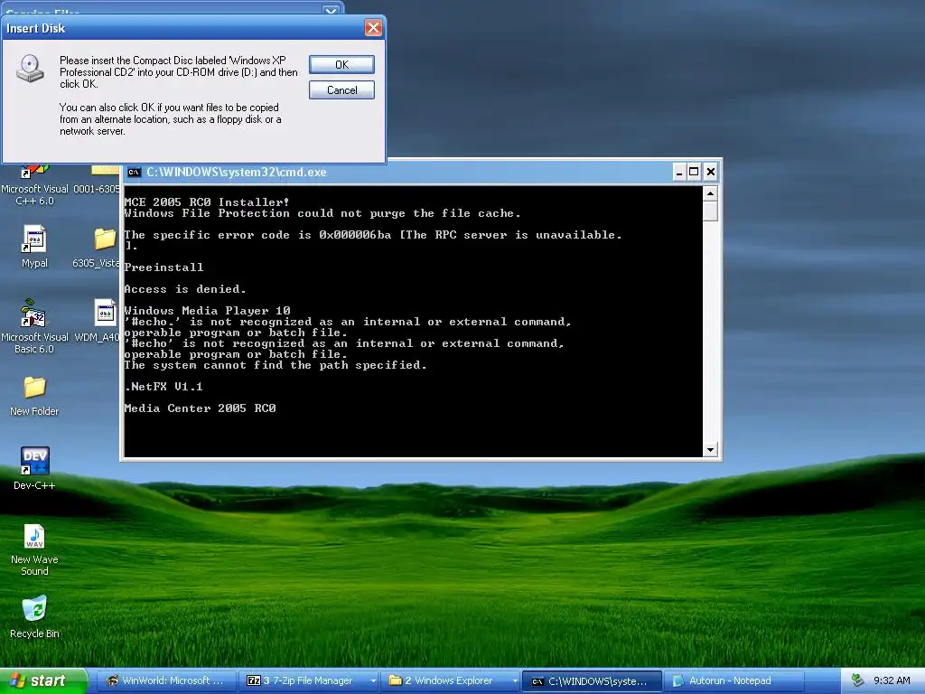Select the Recycle Bin icon
This screenshot has height=694, width=925.
(x=34, y=617)
